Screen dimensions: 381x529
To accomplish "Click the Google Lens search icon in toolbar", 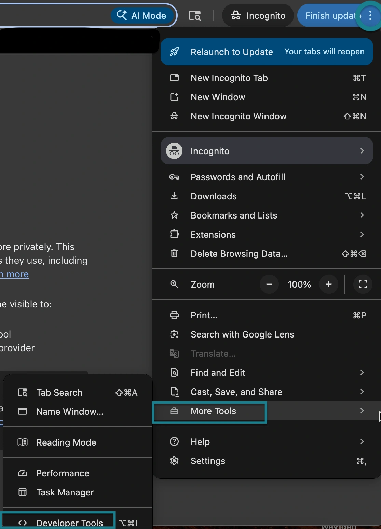I will pos(195,16).
